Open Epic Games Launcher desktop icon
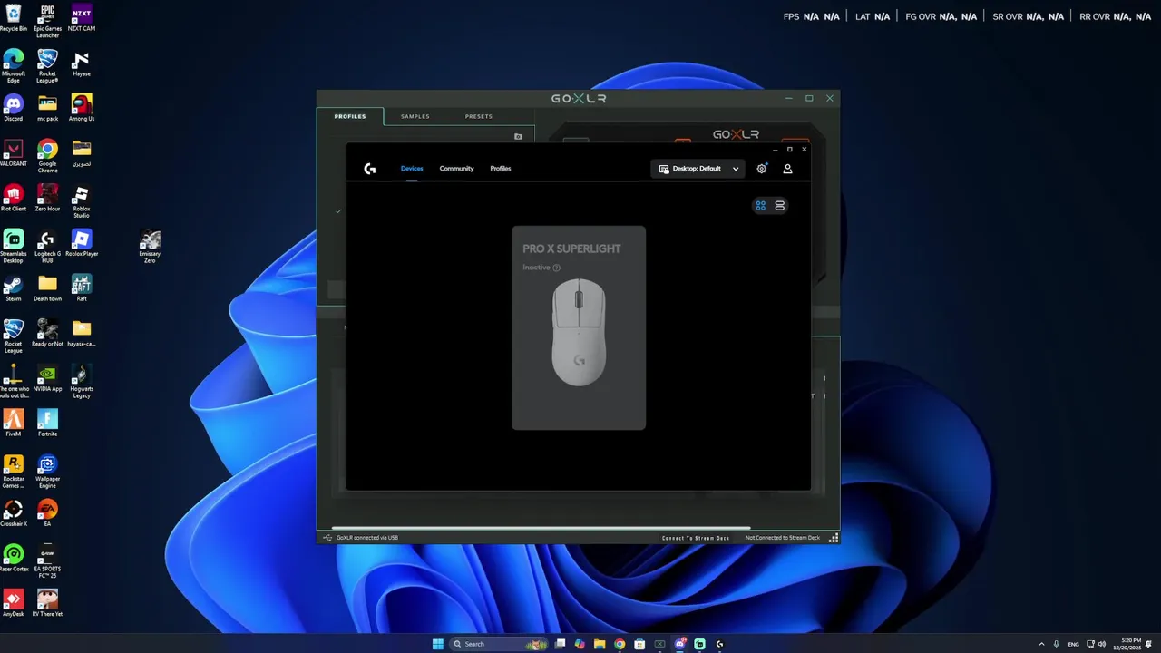The height and width of the screenshot is (653, 1161). pos(47,21)
